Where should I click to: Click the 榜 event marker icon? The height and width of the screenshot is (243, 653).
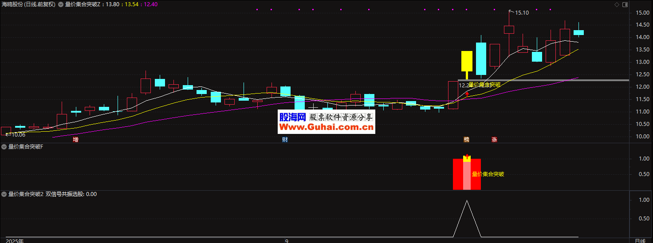[x=466, y=140]
